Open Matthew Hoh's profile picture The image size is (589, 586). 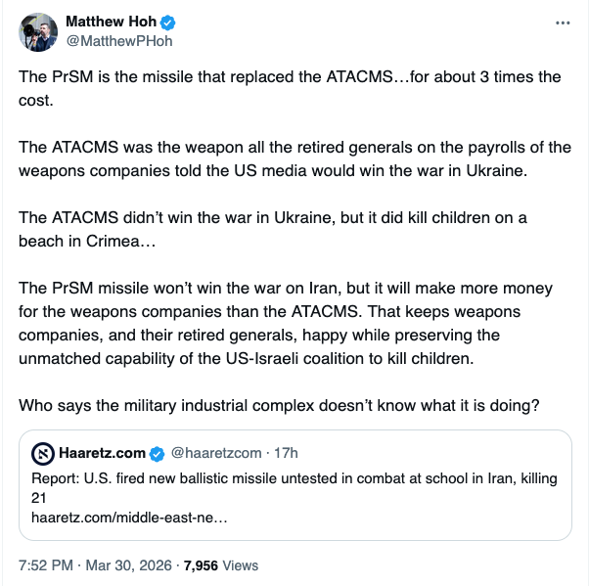pyautogui.click(x=38, y=32)
